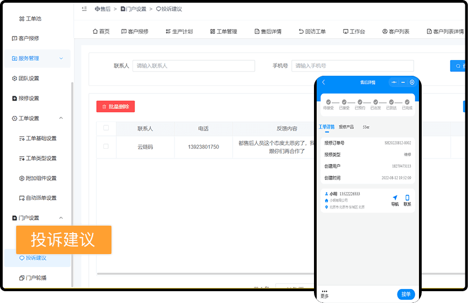Click the 联系人 input field
The width and height of the screenshot is (468, 303).
(193, 66)
